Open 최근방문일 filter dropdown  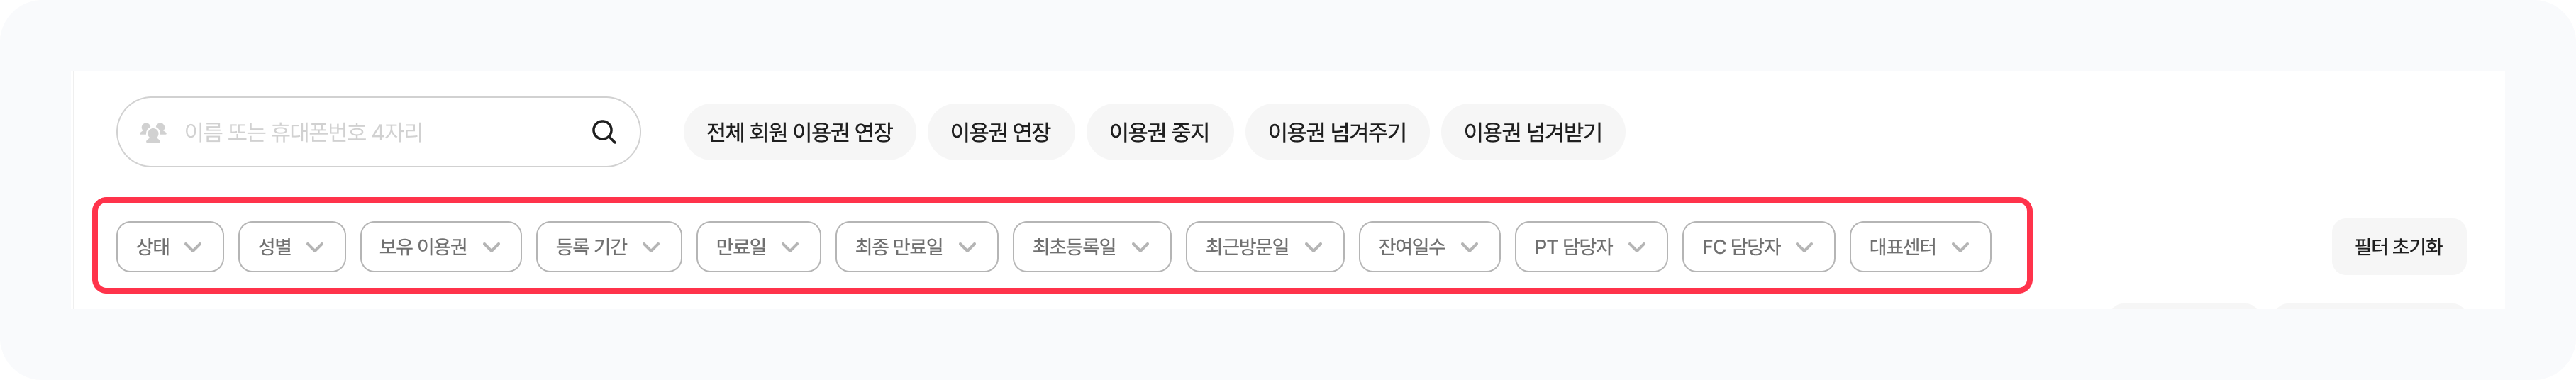tap(1264, 247)
